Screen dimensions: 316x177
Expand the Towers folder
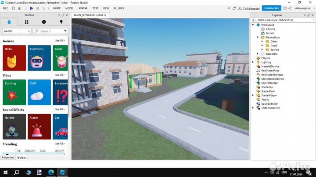(262, 50)
